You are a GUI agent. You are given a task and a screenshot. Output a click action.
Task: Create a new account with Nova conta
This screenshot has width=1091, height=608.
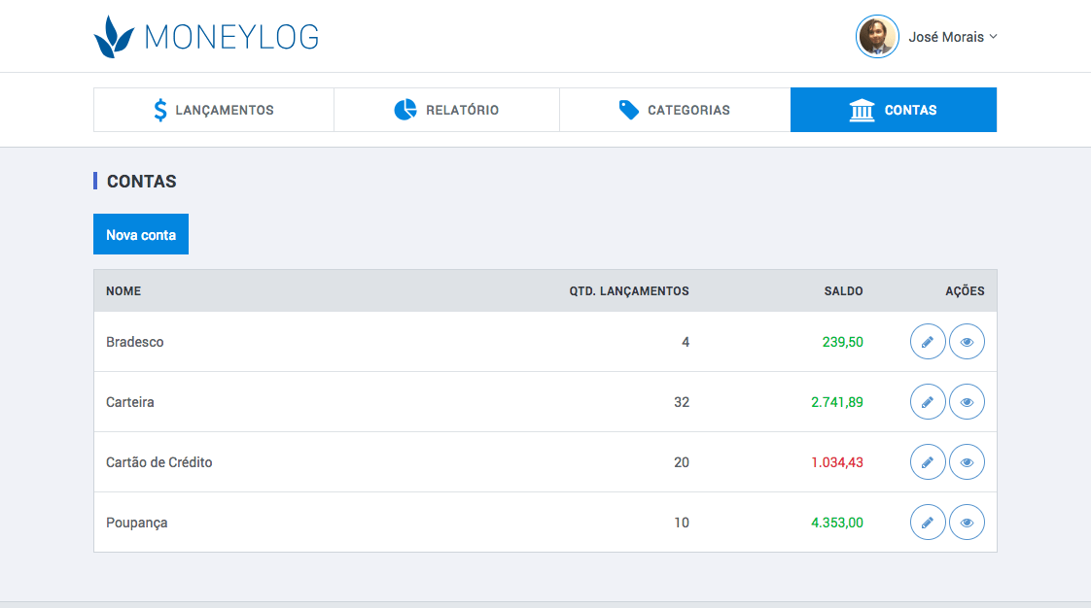tap(141, 234)
